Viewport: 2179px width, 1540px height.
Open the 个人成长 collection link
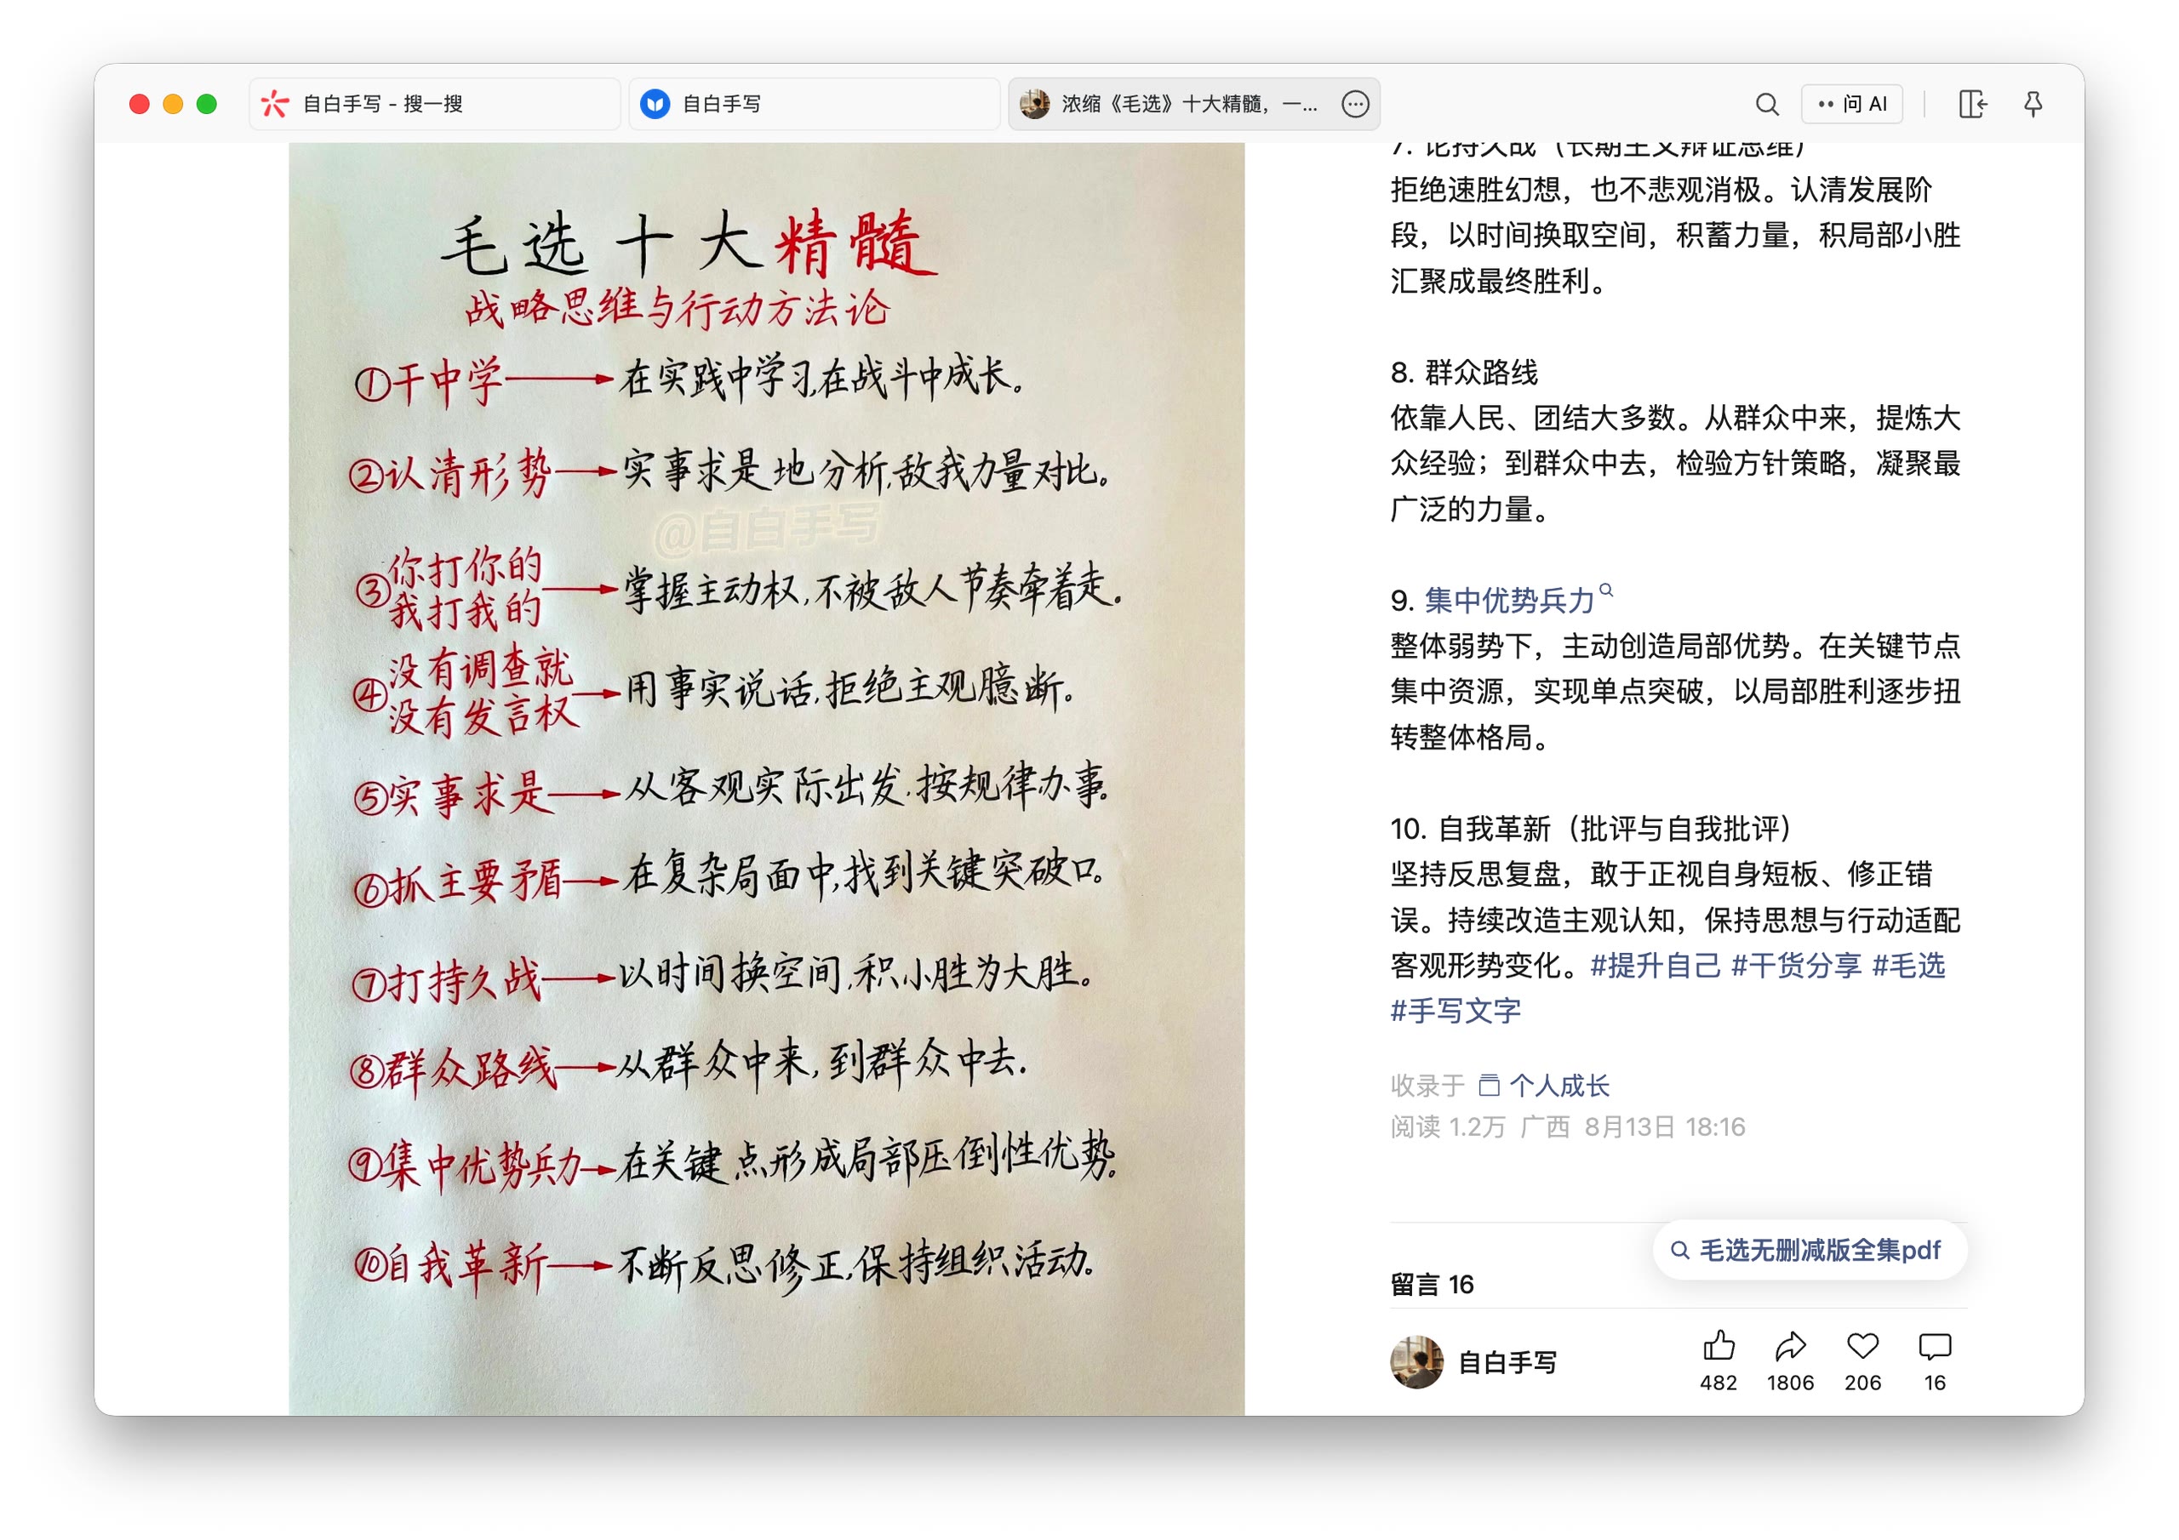[x=1559, y=1086]
